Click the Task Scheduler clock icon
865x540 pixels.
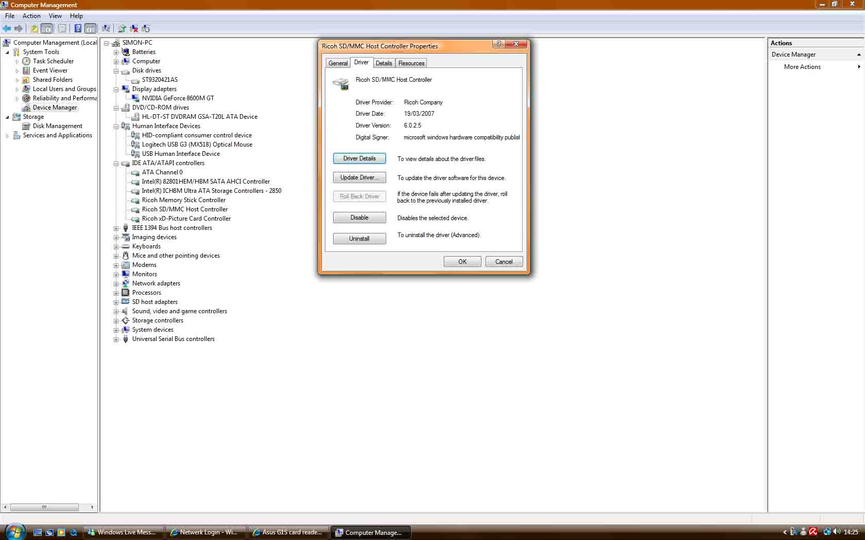[26, 61]
